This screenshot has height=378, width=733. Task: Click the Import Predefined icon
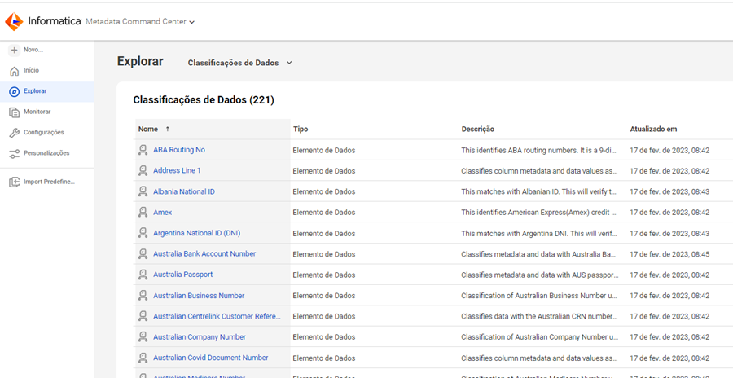[15, 182]
